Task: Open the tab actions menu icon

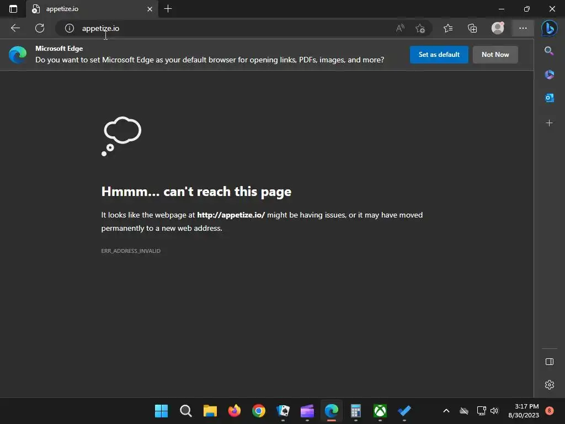Action: pos(13,9)
